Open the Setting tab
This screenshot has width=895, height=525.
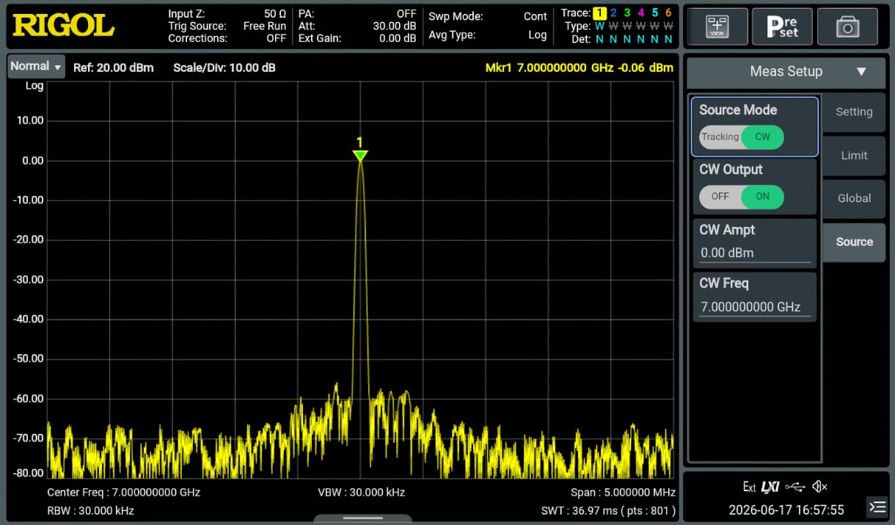tap(854, 112)
